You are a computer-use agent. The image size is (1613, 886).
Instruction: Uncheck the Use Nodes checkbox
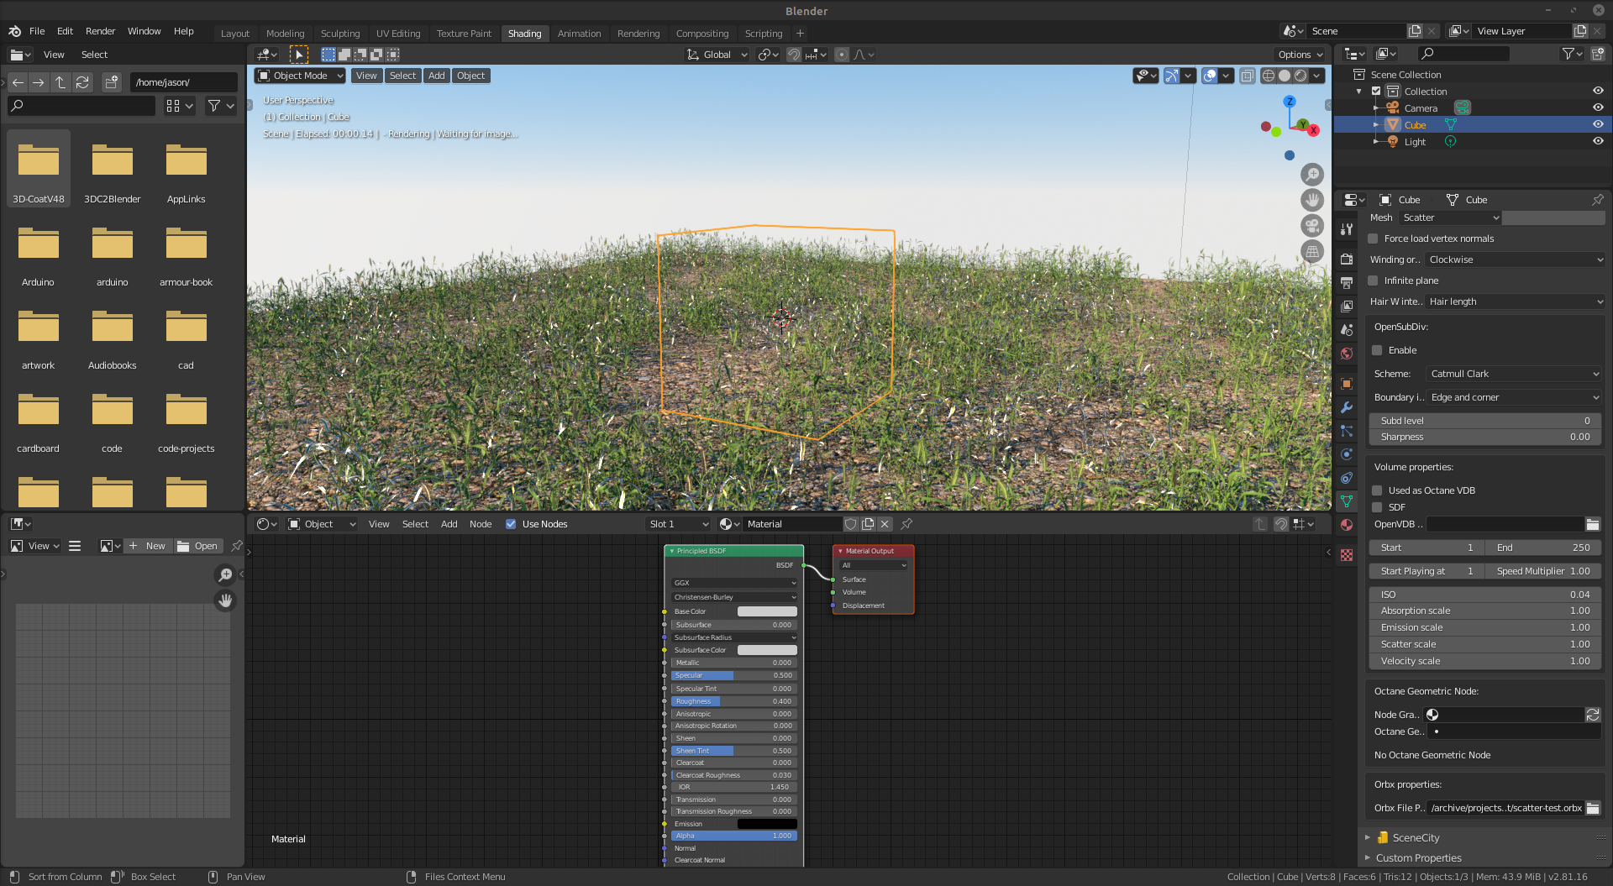511,524
